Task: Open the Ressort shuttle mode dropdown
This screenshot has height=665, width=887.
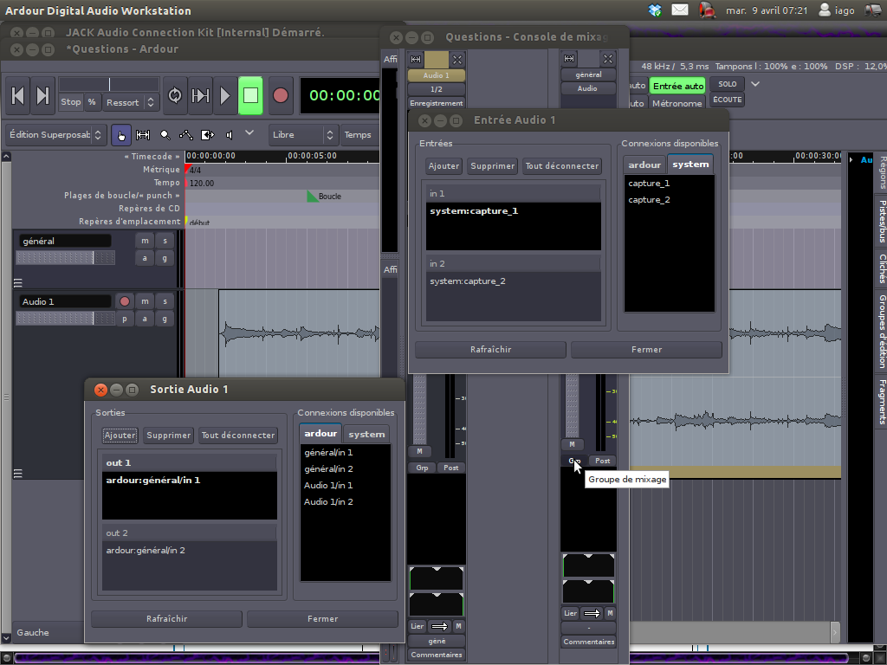Action: coord(130,102)
